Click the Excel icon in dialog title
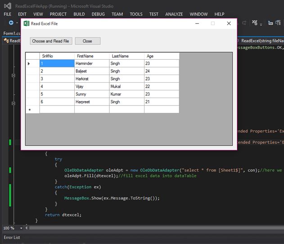The image size is (284, 244). coord(26,23)
